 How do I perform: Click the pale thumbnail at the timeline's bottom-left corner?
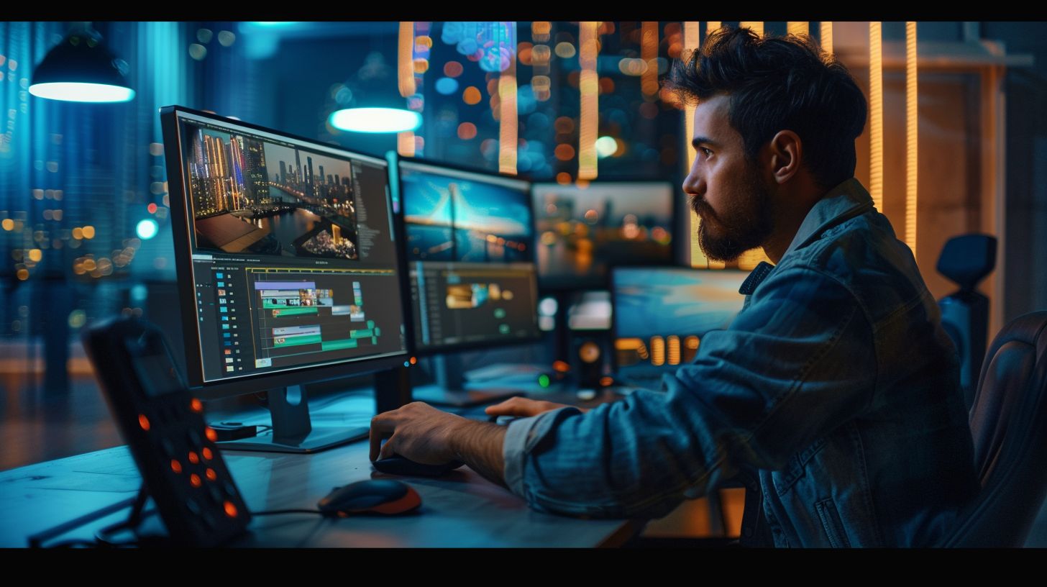(263, 363)
